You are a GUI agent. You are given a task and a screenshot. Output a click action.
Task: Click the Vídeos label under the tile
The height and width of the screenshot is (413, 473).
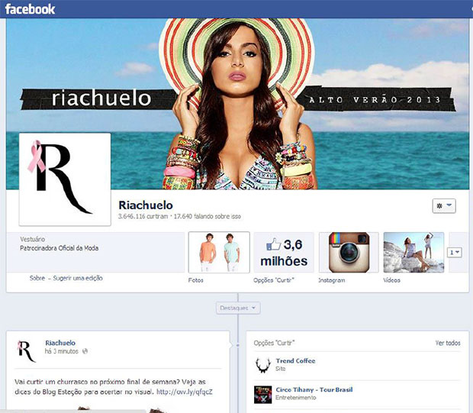tap(392, 280)
